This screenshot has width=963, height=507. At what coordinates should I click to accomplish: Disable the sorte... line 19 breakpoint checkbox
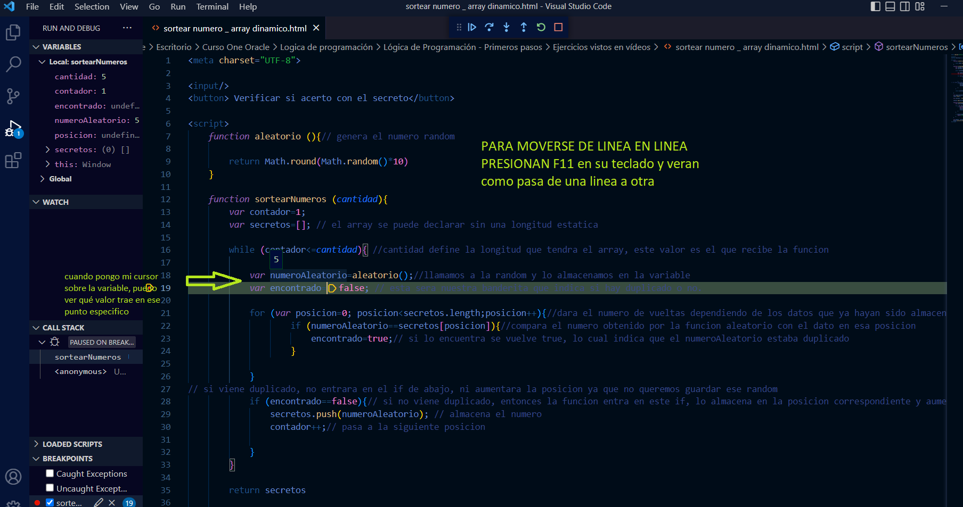point(50,502)
